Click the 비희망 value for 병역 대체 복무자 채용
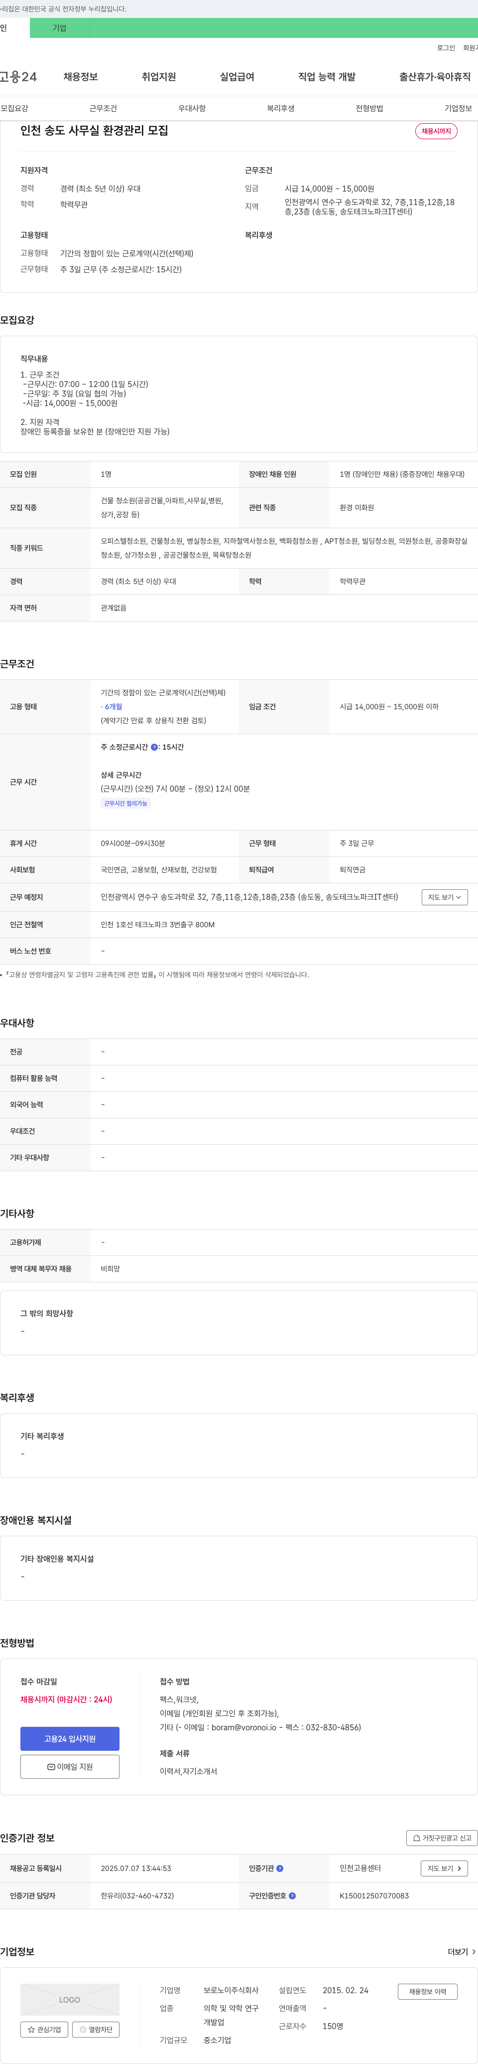The height and width of the screenshot is (2064, 478). pyautogui.click(x=111, y=1269)
